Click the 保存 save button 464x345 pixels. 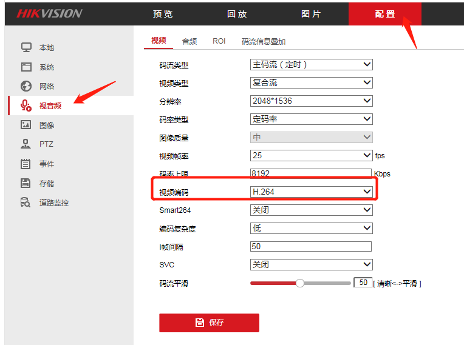click(x=209, y=323)
